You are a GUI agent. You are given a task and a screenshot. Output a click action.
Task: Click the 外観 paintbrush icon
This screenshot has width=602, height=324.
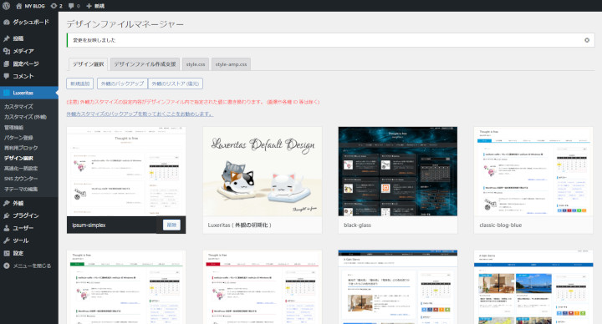click(x=7, y=203)
